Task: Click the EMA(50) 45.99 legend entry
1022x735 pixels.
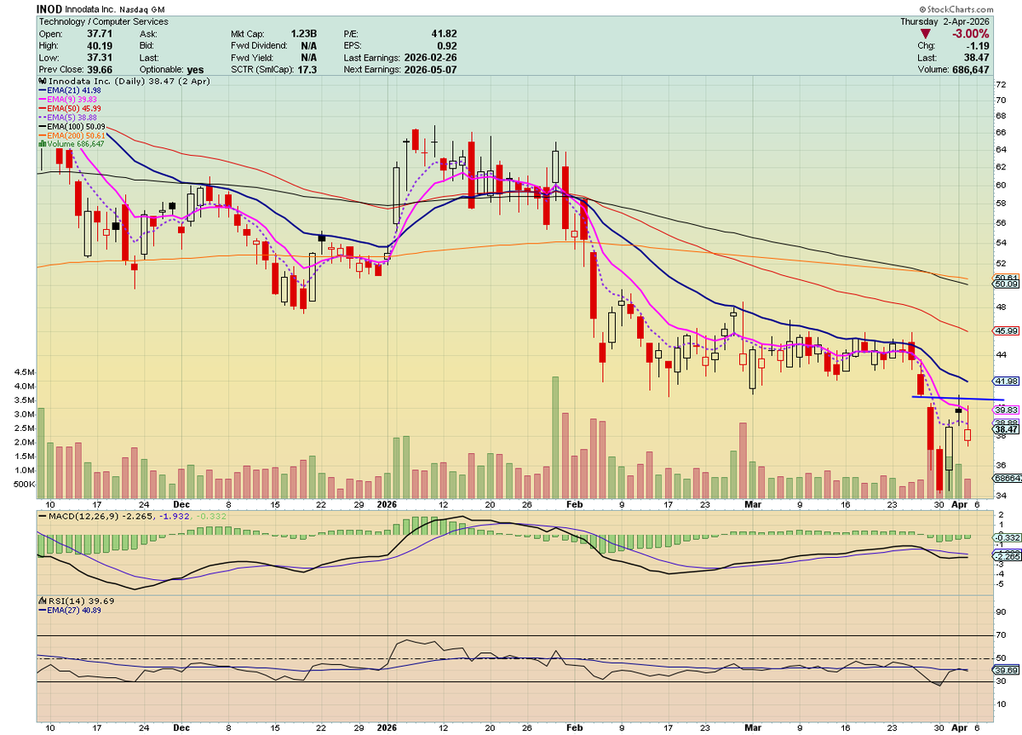Action: tap(70, 108)
